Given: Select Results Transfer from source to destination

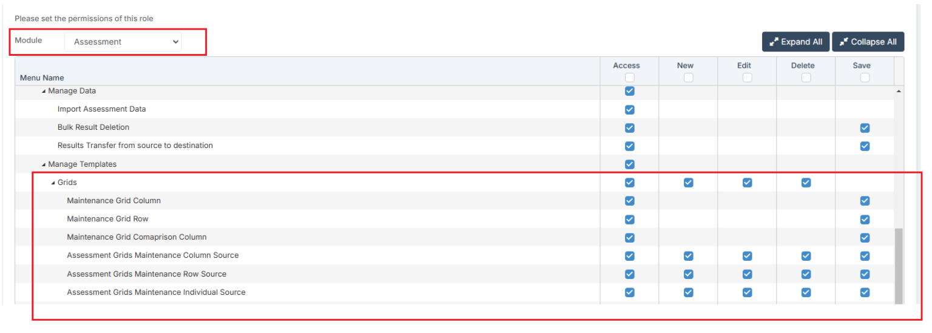Looking at the screenshot, I should pos(135,146).
